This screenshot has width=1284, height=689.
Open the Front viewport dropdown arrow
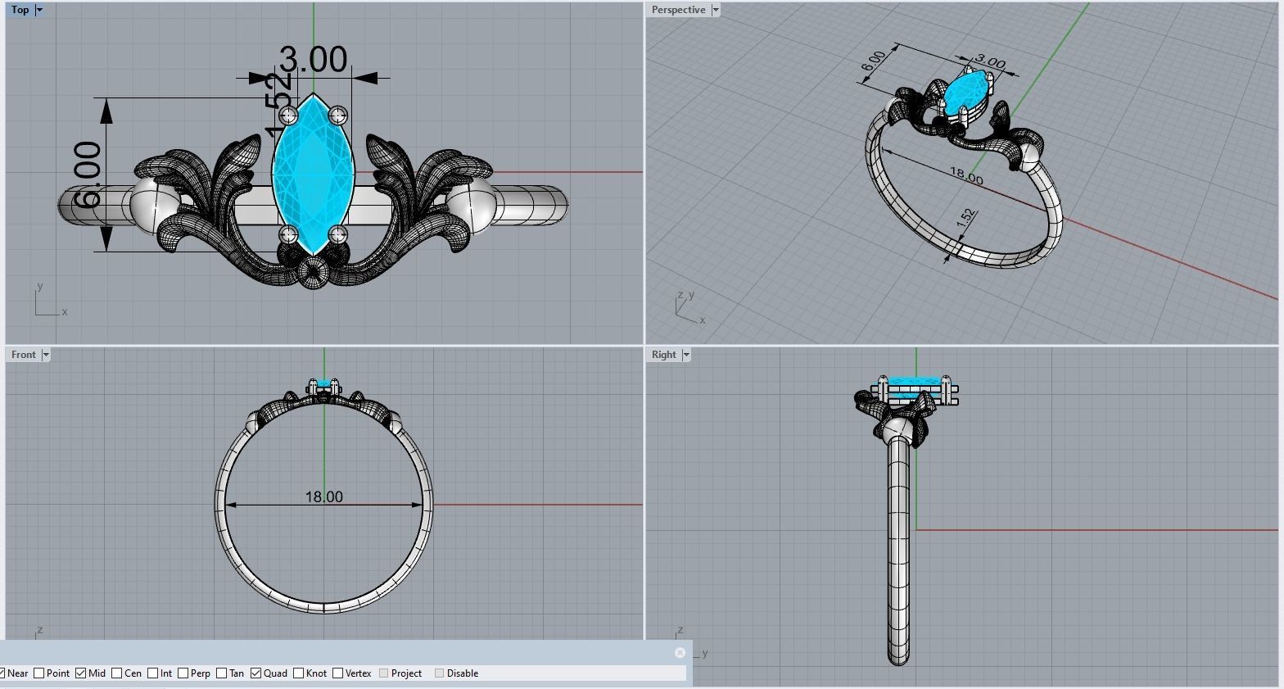pos(46,355)
